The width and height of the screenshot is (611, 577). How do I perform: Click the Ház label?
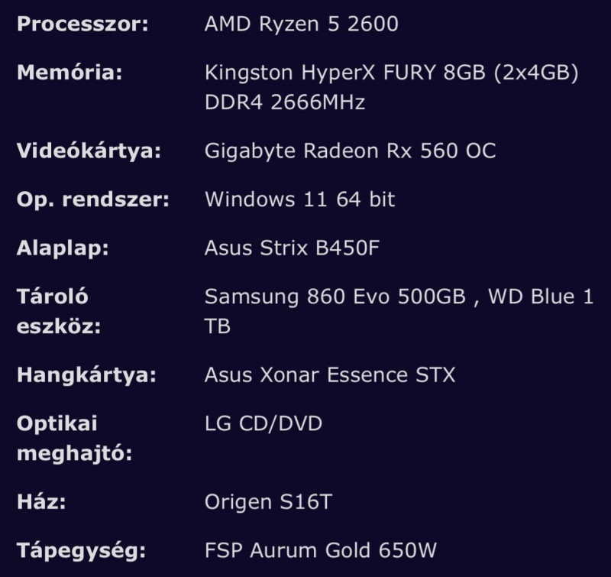[x=41, y=502]
